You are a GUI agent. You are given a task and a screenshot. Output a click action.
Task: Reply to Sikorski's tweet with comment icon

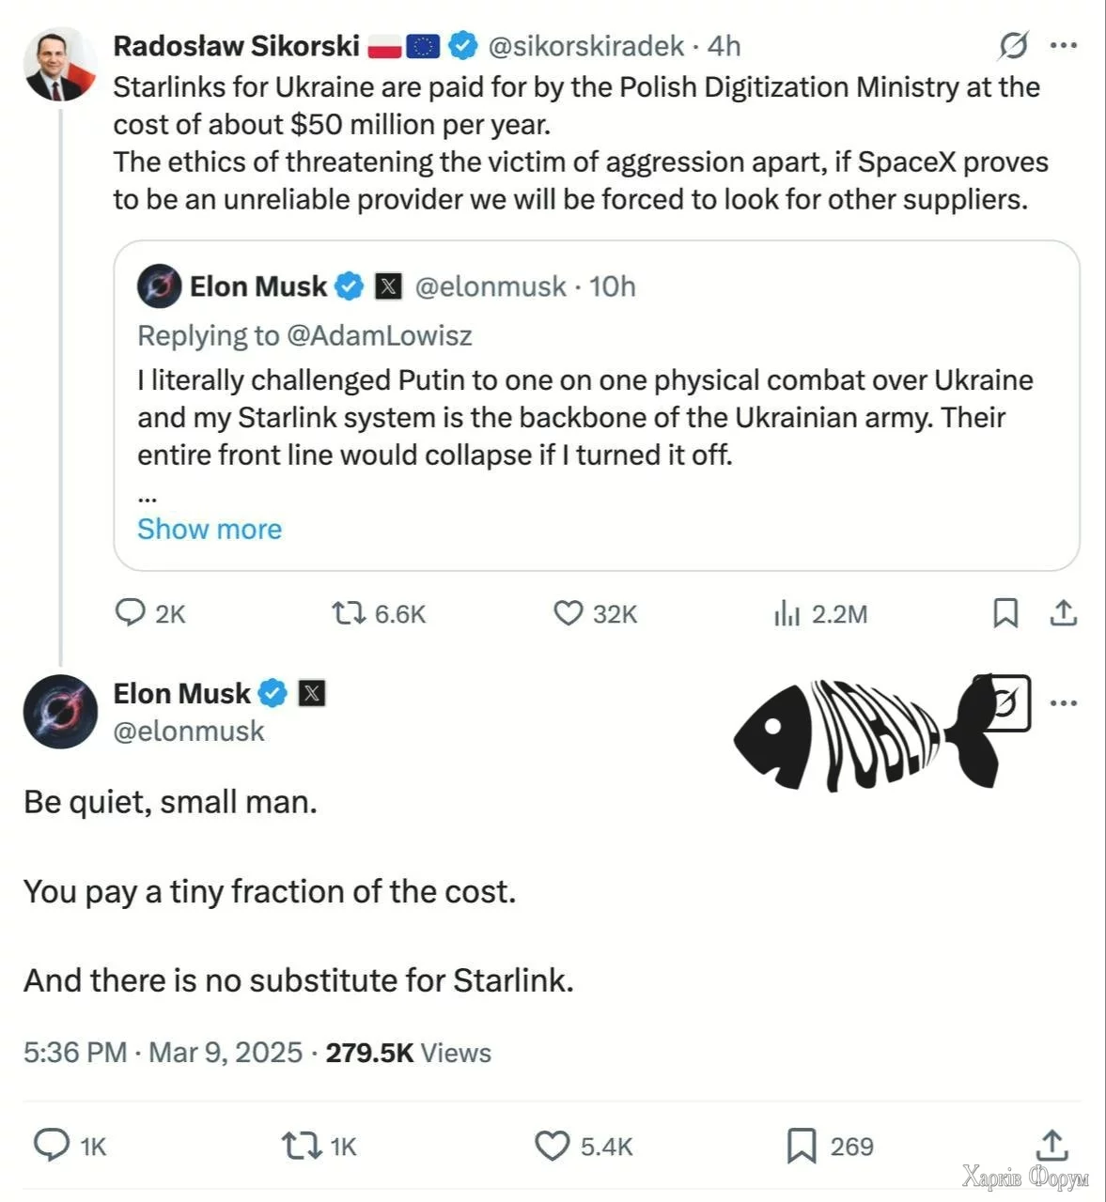point(130,613)
